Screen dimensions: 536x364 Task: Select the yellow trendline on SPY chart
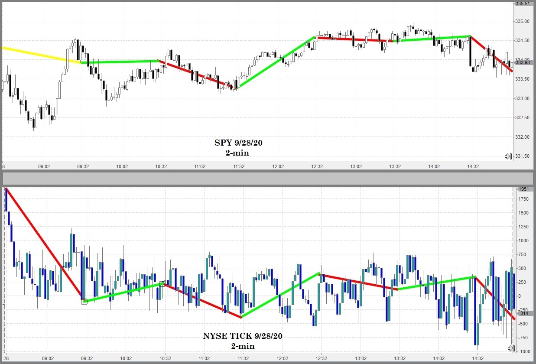coord(39,55)
